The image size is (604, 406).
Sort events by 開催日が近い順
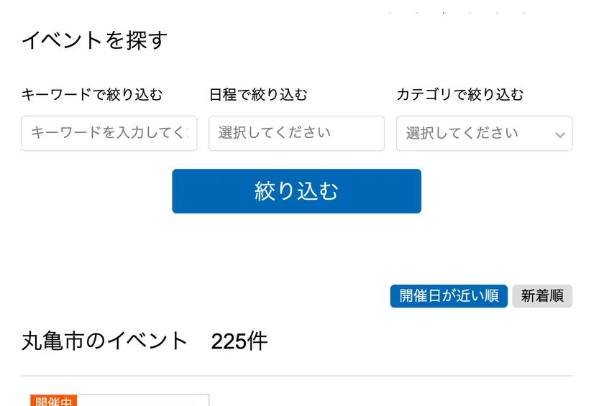pos(449,296)
